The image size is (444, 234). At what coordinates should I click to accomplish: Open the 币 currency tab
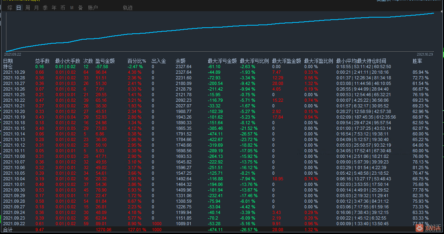[63, 8]
